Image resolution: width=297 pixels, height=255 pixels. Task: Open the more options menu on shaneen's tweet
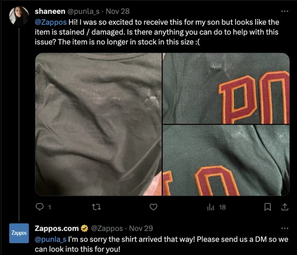coord(285,12)
